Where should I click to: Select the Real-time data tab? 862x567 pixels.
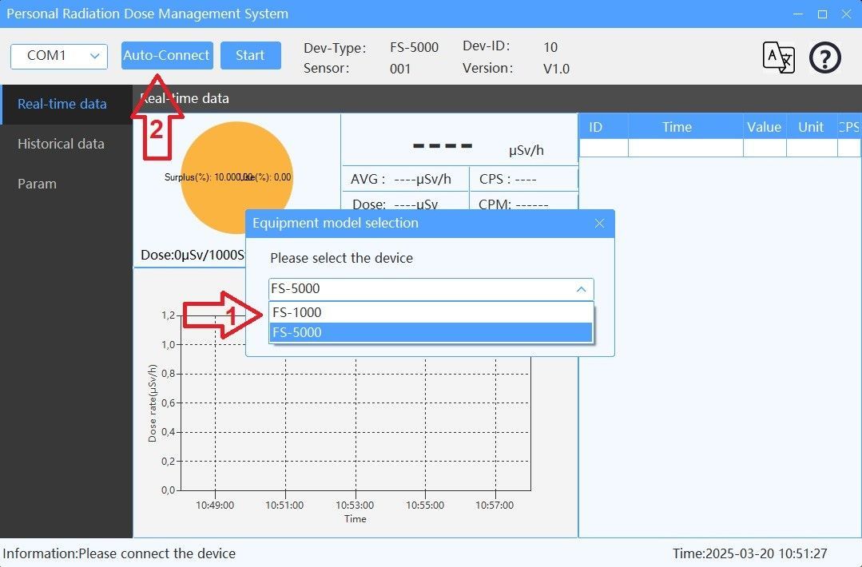(62, 104)
